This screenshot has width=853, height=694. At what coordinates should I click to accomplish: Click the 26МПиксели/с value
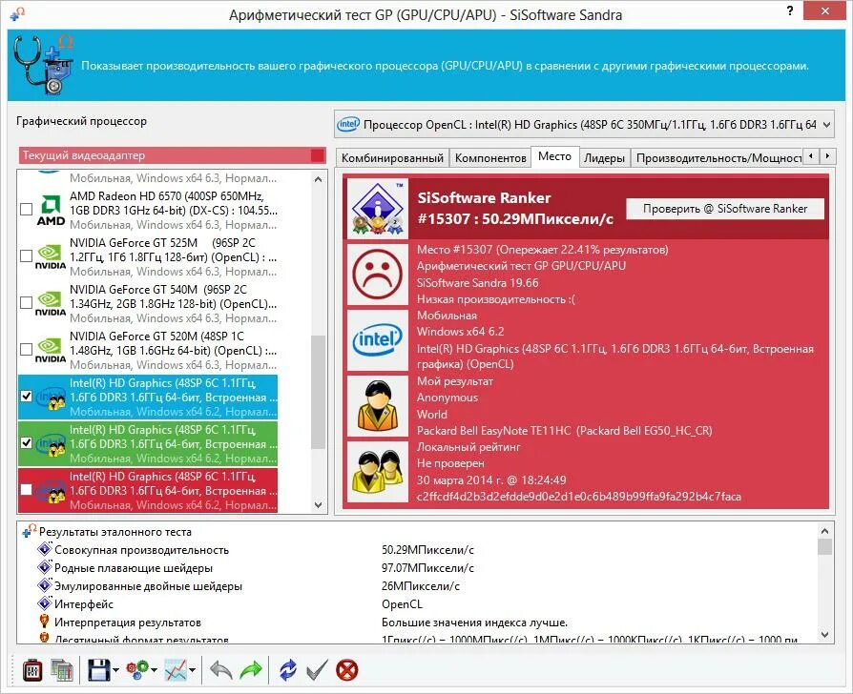[x=421, y=586]
